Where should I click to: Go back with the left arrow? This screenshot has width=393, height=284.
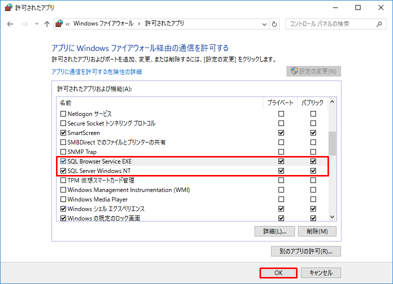(x=10, y=24)
